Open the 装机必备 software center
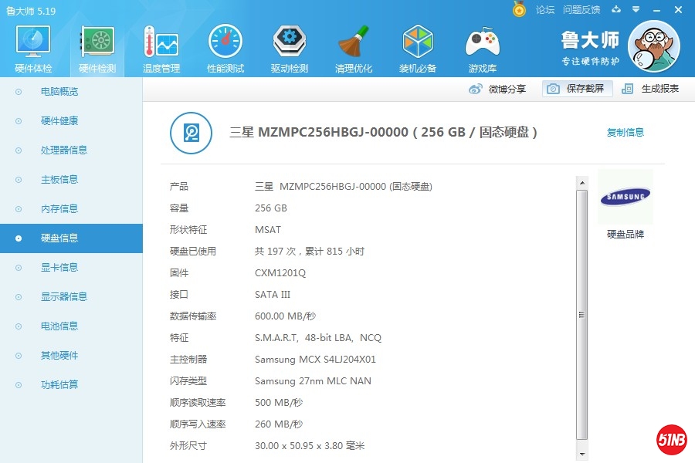The image size is (695, 463). coord(417,46)
